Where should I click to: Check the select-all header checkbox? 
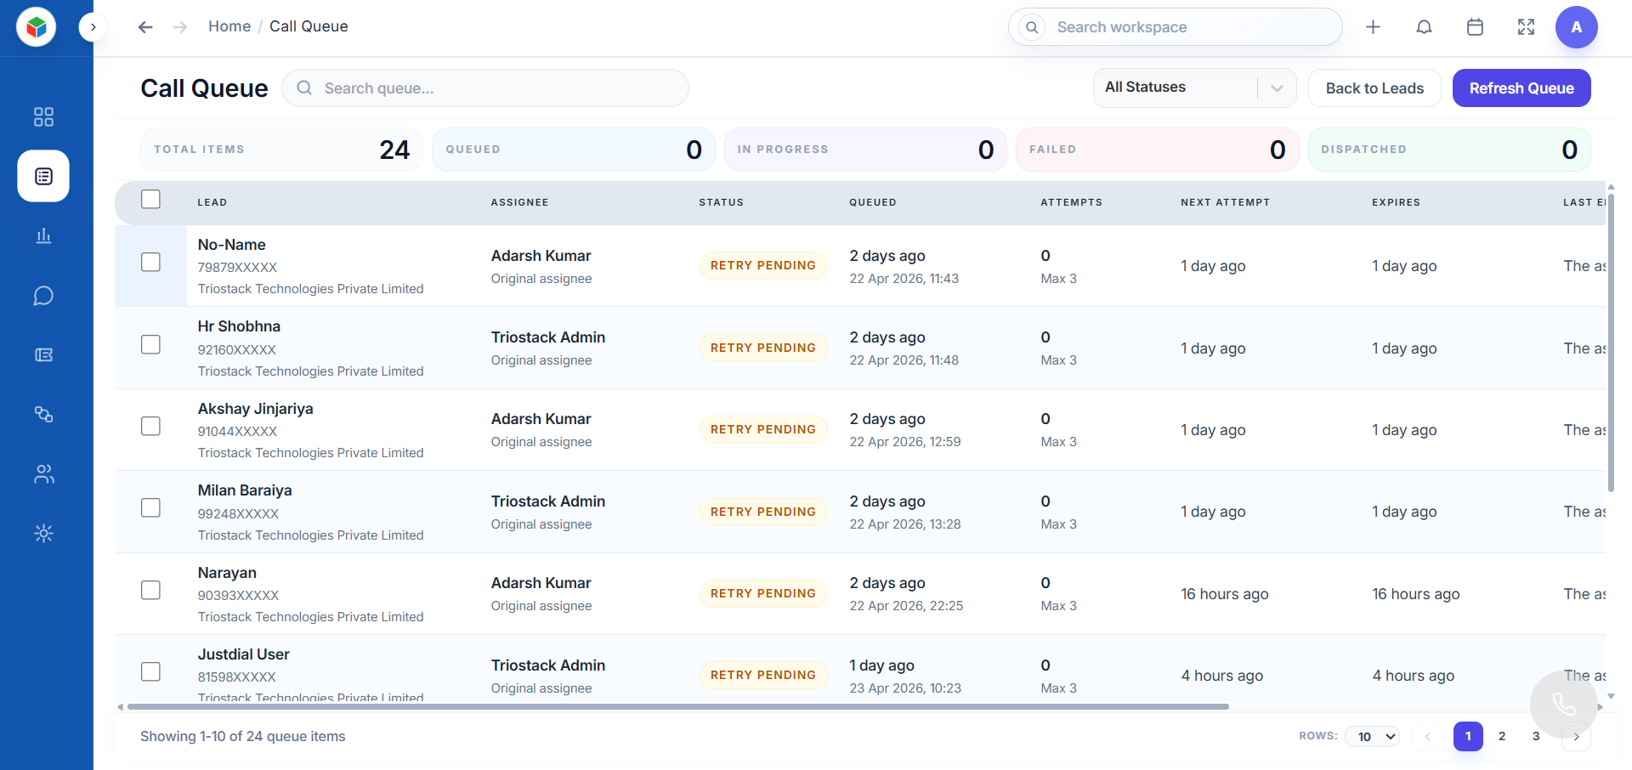(150, 199)
